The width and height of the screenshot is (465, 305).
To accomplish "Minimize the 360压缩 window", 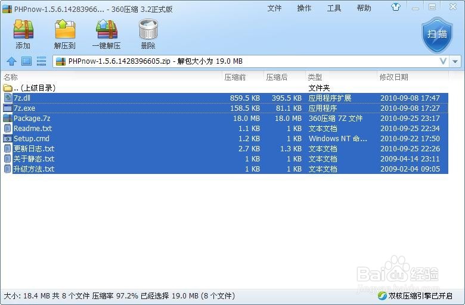I will 416,7.
